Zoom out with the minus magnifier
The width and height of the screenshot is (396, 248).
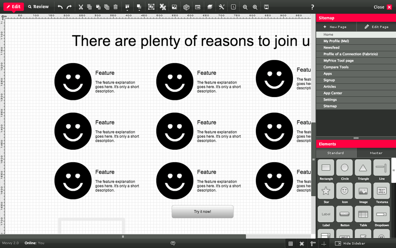[245, 7]
